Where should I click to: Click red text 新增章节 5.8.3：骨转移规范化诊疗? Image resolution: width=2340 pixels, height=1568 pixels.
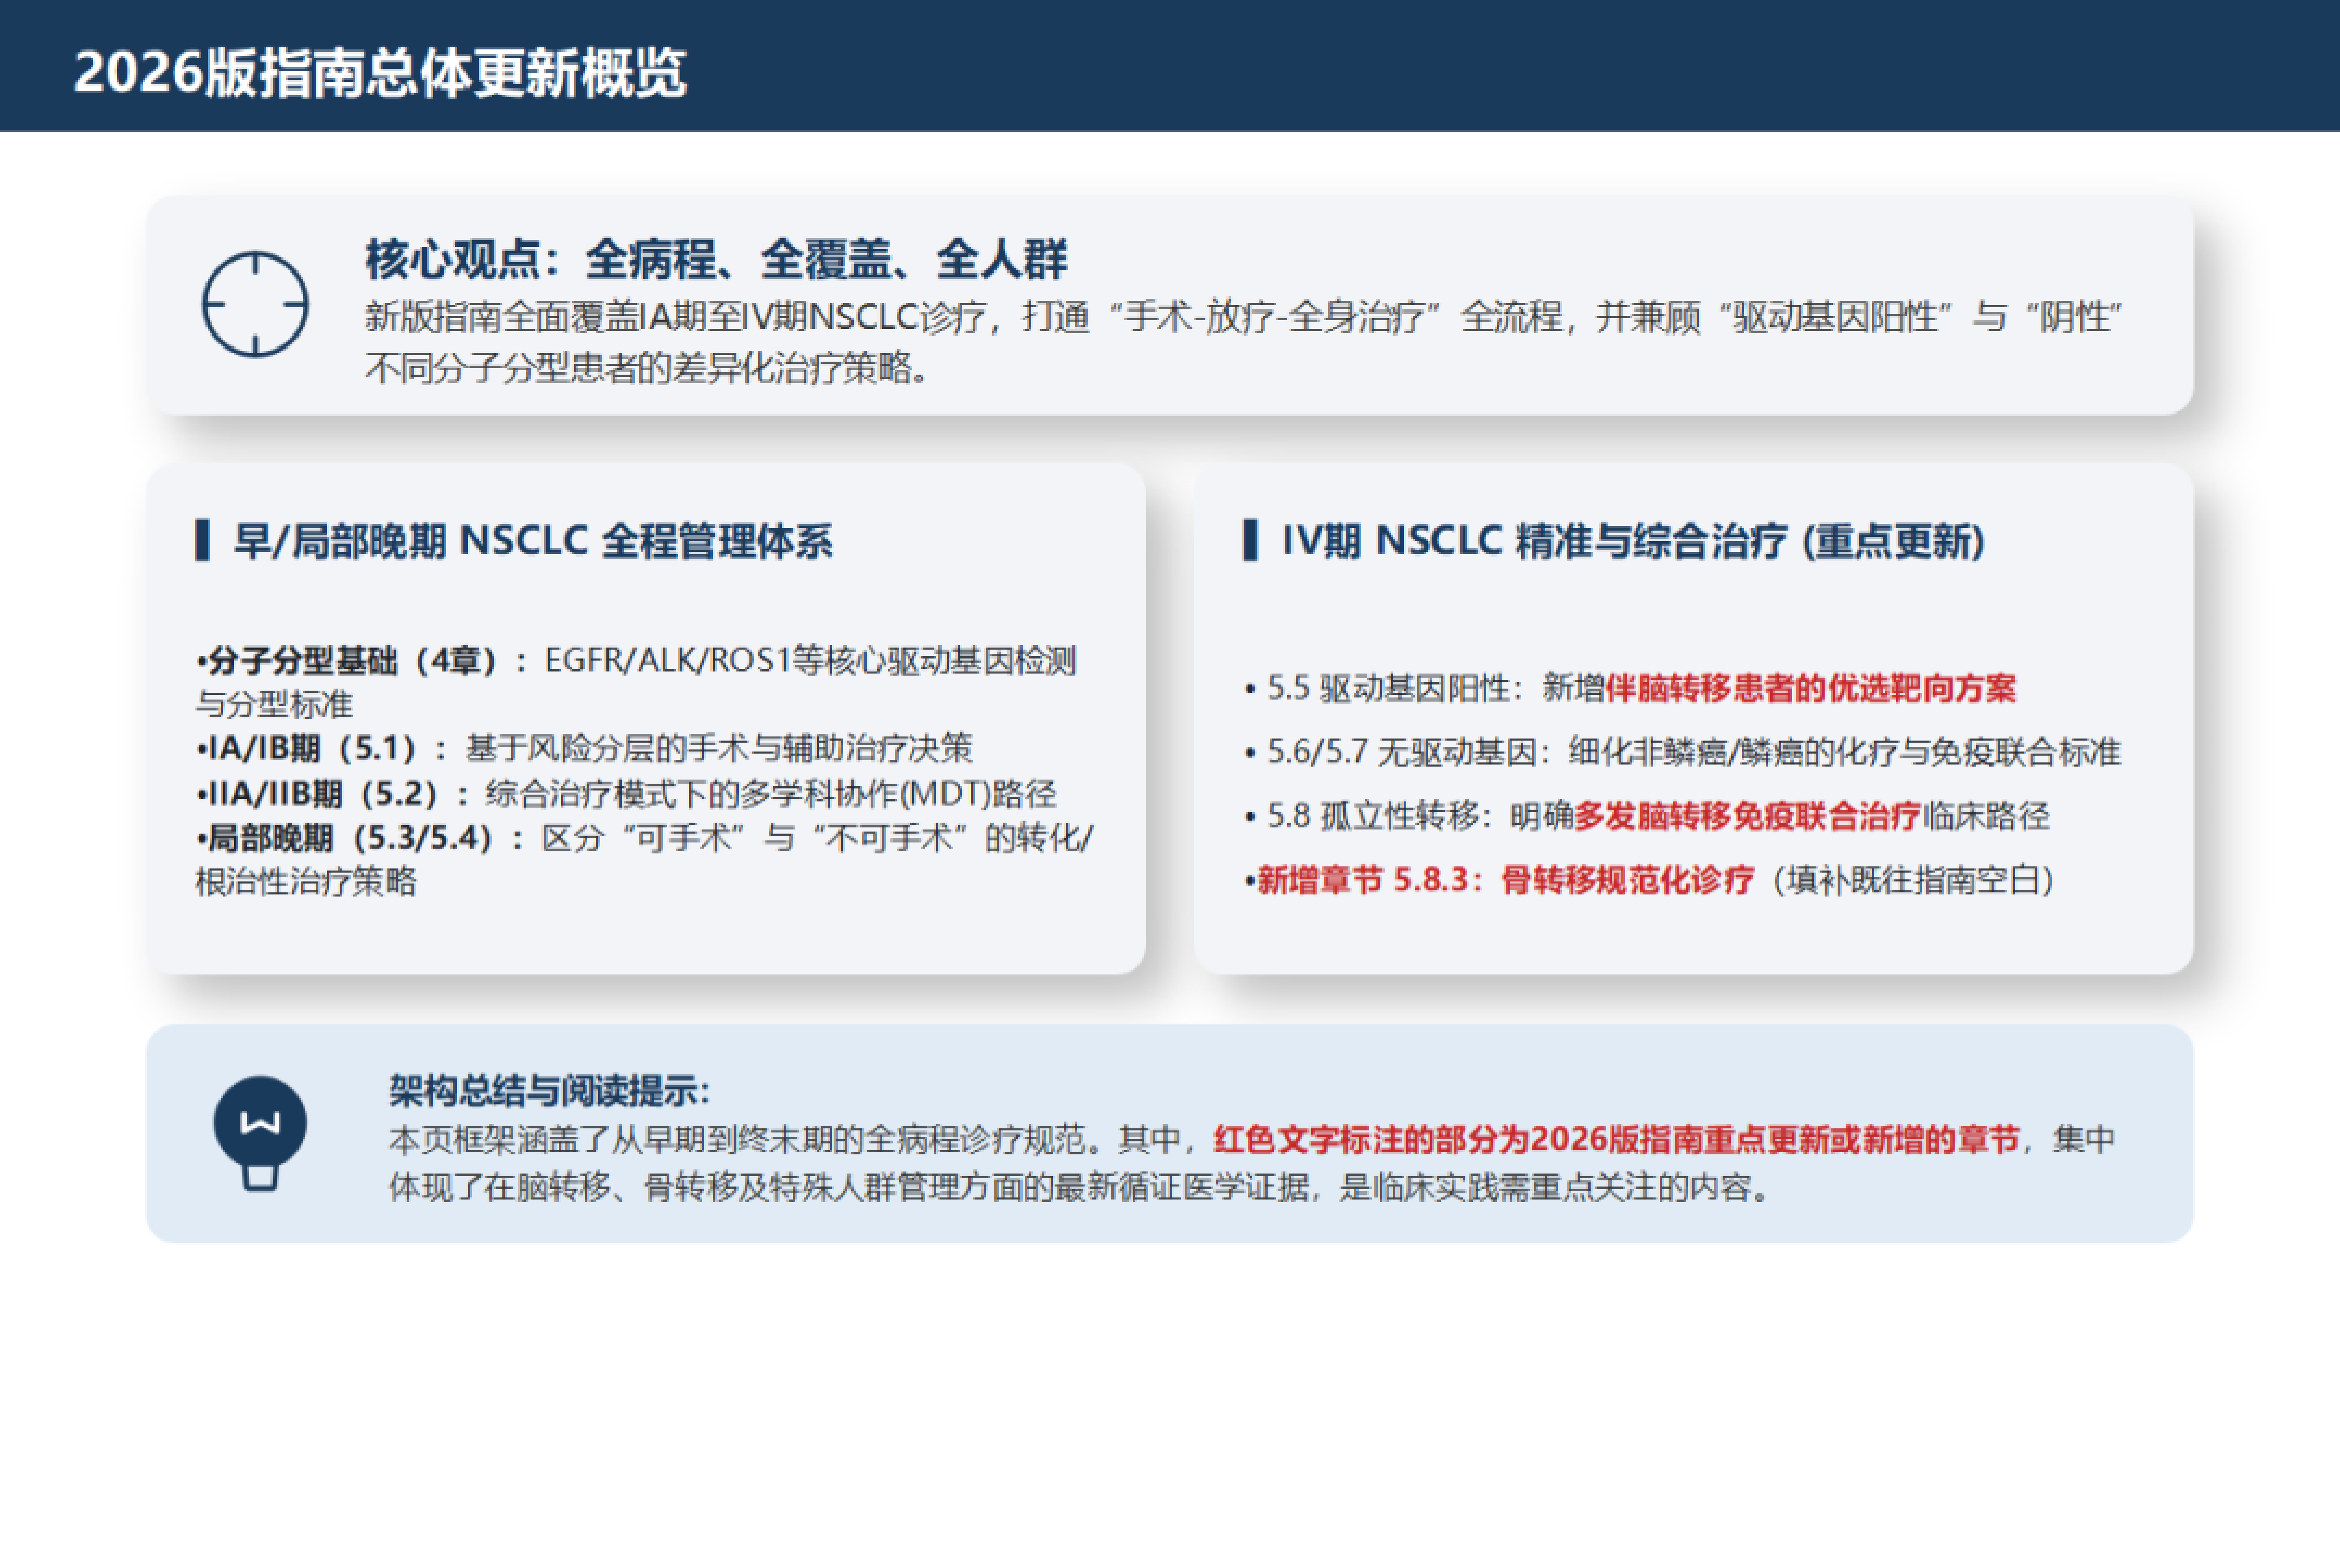(1505, 880)
